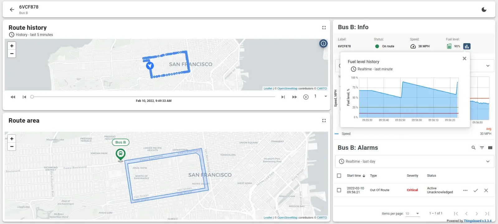Jump to previous point in route history

click(24, 97)
